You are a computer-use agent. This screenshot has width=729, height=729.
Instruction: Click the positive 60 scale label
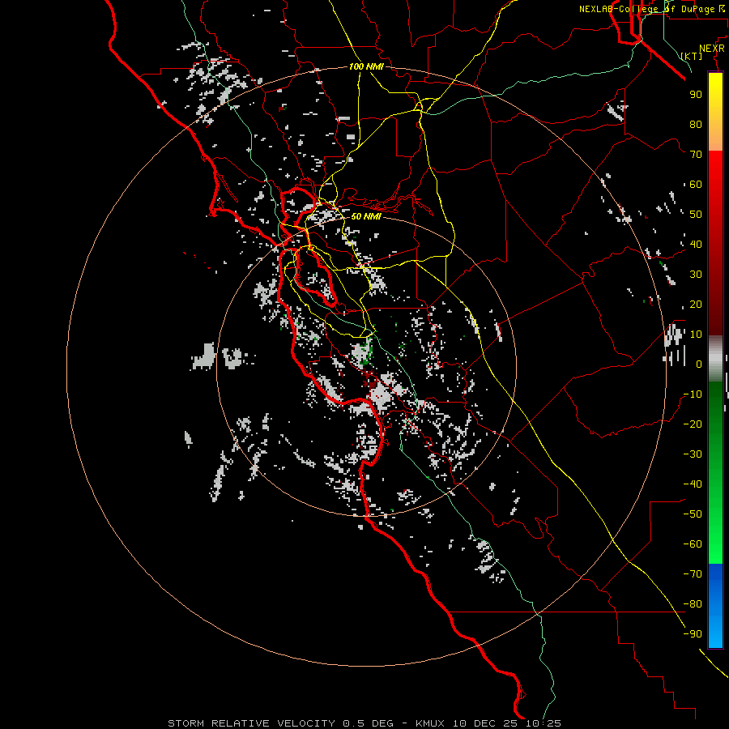pyautogui.click(x=696, y=185)
